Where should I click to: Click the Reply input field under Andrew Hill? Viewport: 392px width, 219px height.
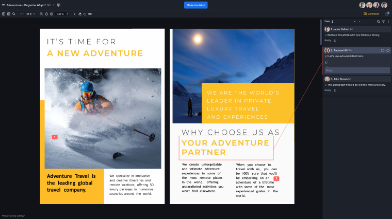click(x=356, y=70)
